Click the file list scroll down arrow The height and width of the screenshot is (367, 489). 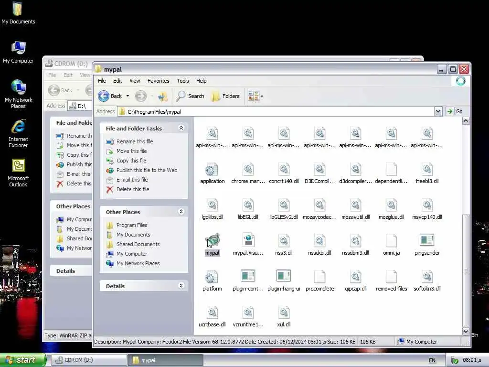click(x=466, y=332)
